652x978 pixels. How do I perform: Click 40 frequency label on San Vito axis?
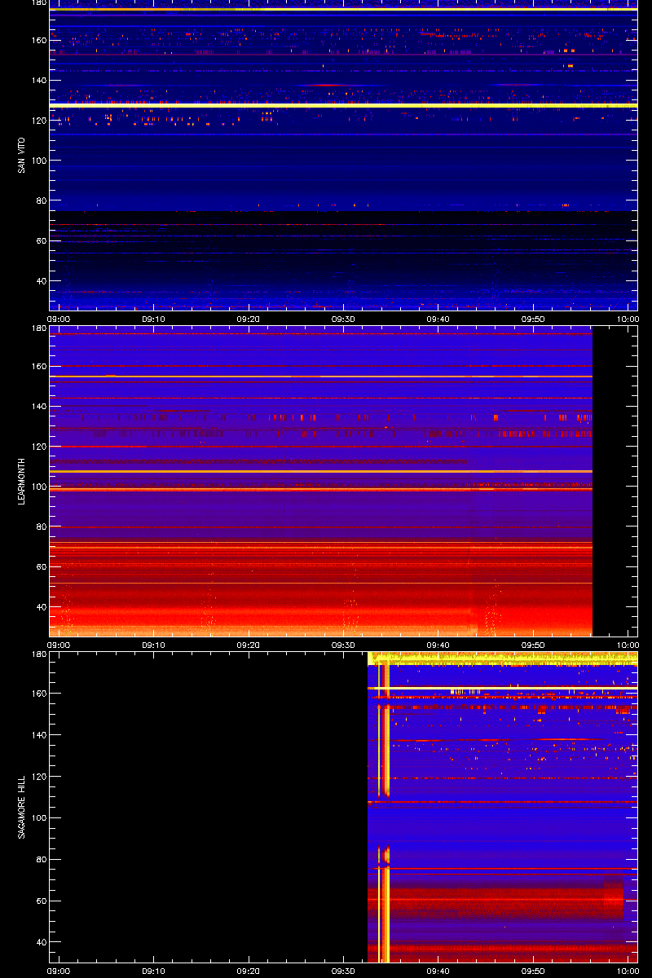click(x=40, y=280)
